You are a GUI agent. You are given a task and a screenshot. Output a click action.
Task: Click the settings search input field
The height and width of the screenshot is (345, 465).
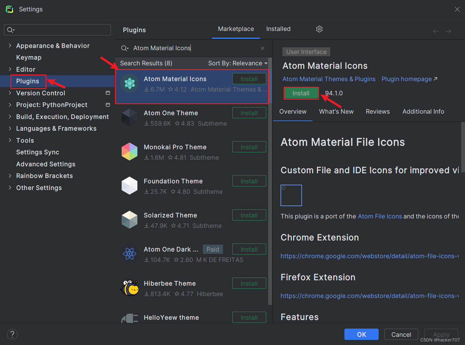click(57, 30)
